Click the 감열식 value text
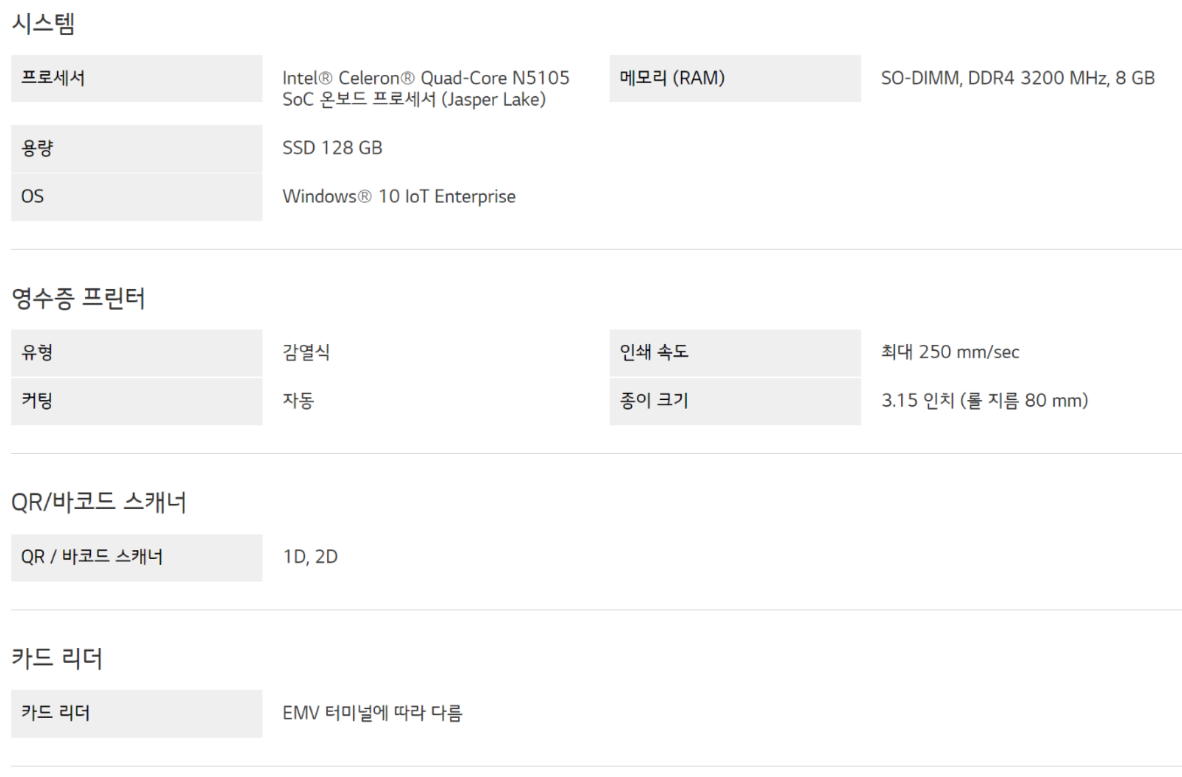 [x=306, y=352]
